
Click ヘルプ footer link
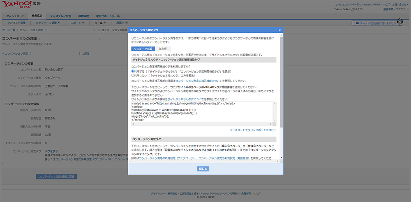256,193
